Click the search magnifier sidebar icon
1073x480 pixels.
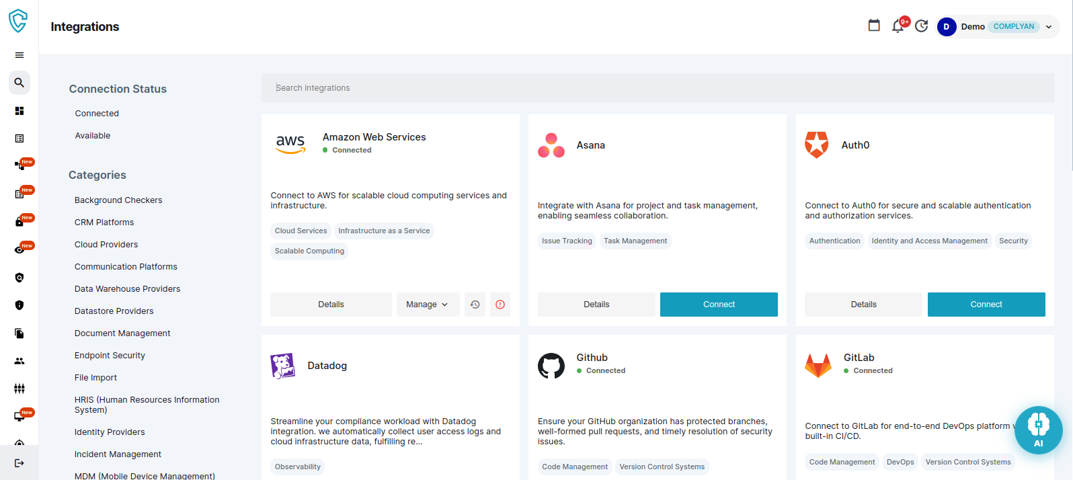19,83
